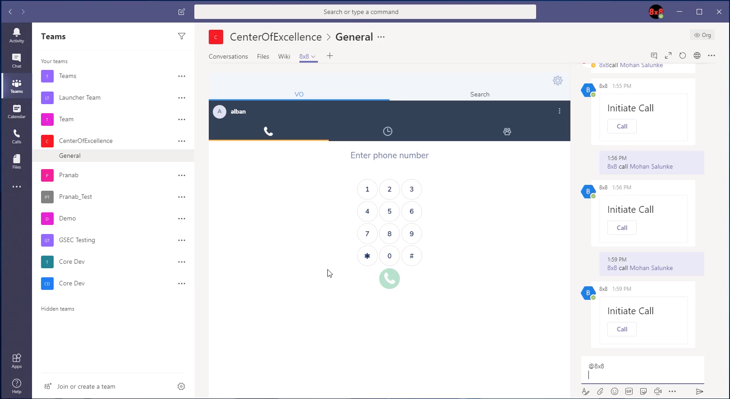730x399 pixels.
Task: Select the General channel
Action: [113, 156]
